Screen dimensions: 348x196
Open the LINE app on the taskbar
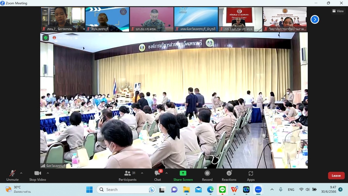click(x=222, y=189)
